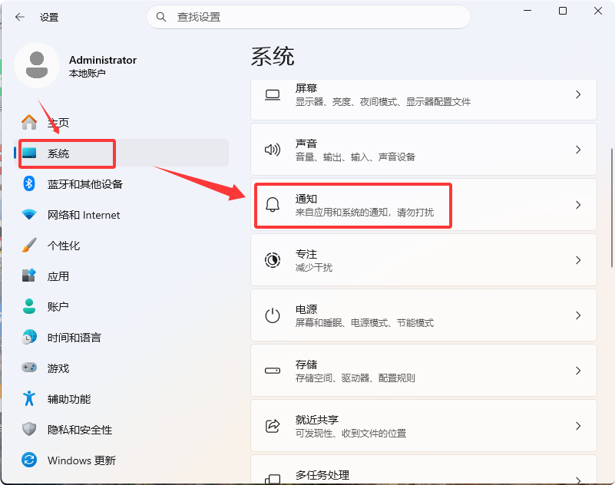Open 网络和 Internet settings
Viewport: 615px width, 485px height.
click(121, 214)
